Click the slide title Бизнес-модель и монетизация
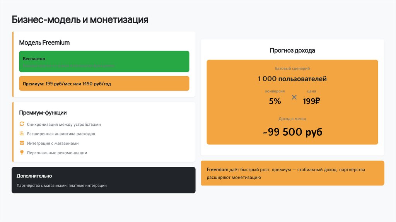The height and width of the screenshot is (222, 396). pos(80,20)
